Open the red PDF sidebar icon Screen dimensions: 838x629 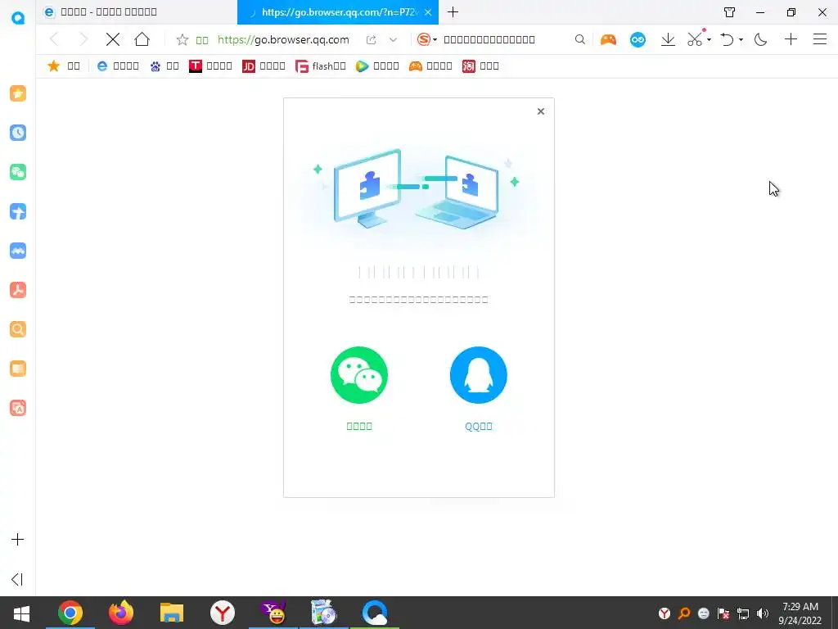click(x=18, y=290)
